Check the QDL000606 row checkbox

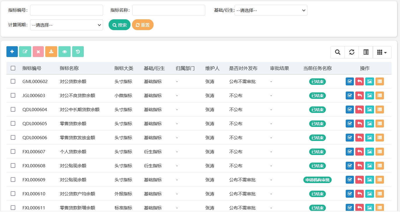(x=13, y=137)
